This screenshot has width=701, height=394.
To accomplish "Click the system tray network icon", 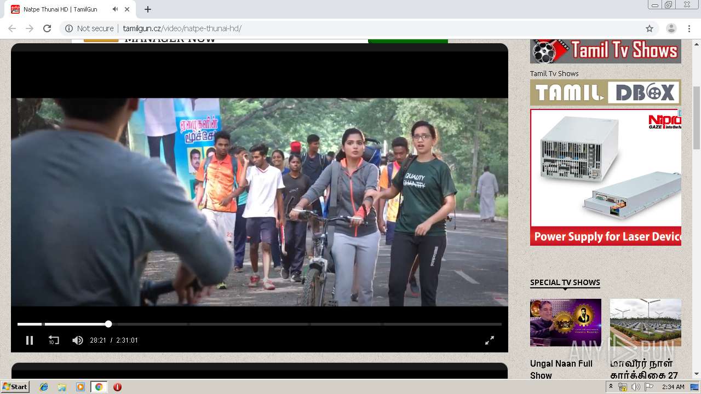I will tap(623, 387).
